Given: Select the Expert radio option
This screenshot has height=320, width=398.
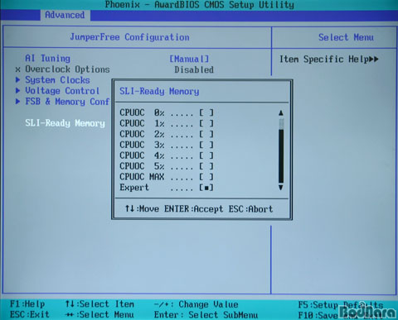Looking at the screenshot, I should pos(206,188).
